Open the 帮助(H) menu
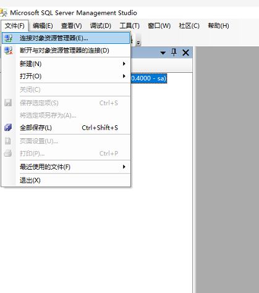This screenshot has width=259, height=293. pos(218,26)
